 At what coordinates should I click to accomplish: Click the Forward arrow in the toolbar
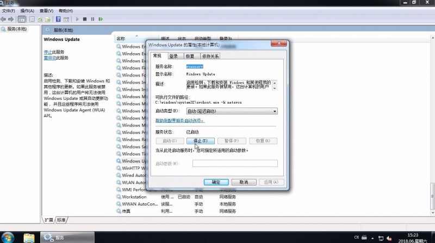point(11,19)
